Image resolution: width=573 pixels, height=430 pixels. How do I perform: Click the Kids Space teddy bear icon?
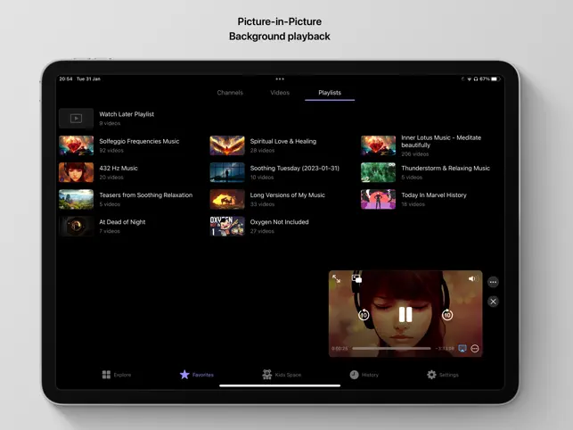[x=267, y=375]
